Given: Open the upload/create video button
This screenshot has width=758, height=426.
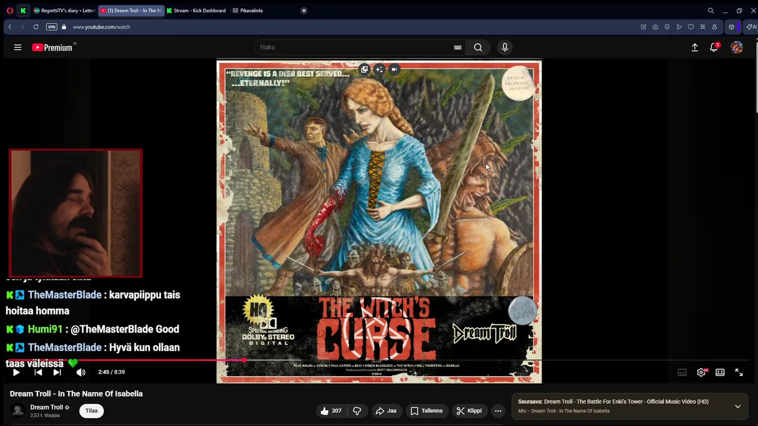Looking at the screenshot, I should [x=695, y=47].
